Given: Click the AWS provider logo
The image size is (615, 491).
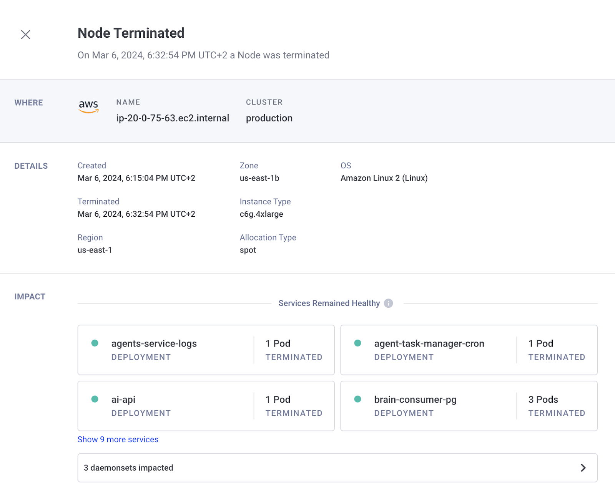Looking at the screenshot, I should click(88, 106).
